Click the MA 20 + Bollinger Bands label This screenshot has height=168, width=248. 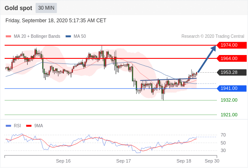tap(37, 37)
